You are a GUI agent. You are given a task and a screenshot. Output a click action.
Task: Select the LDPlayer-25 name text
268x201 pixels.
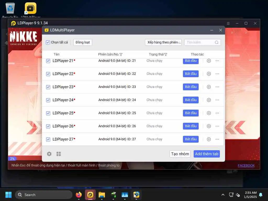(63, 113)
